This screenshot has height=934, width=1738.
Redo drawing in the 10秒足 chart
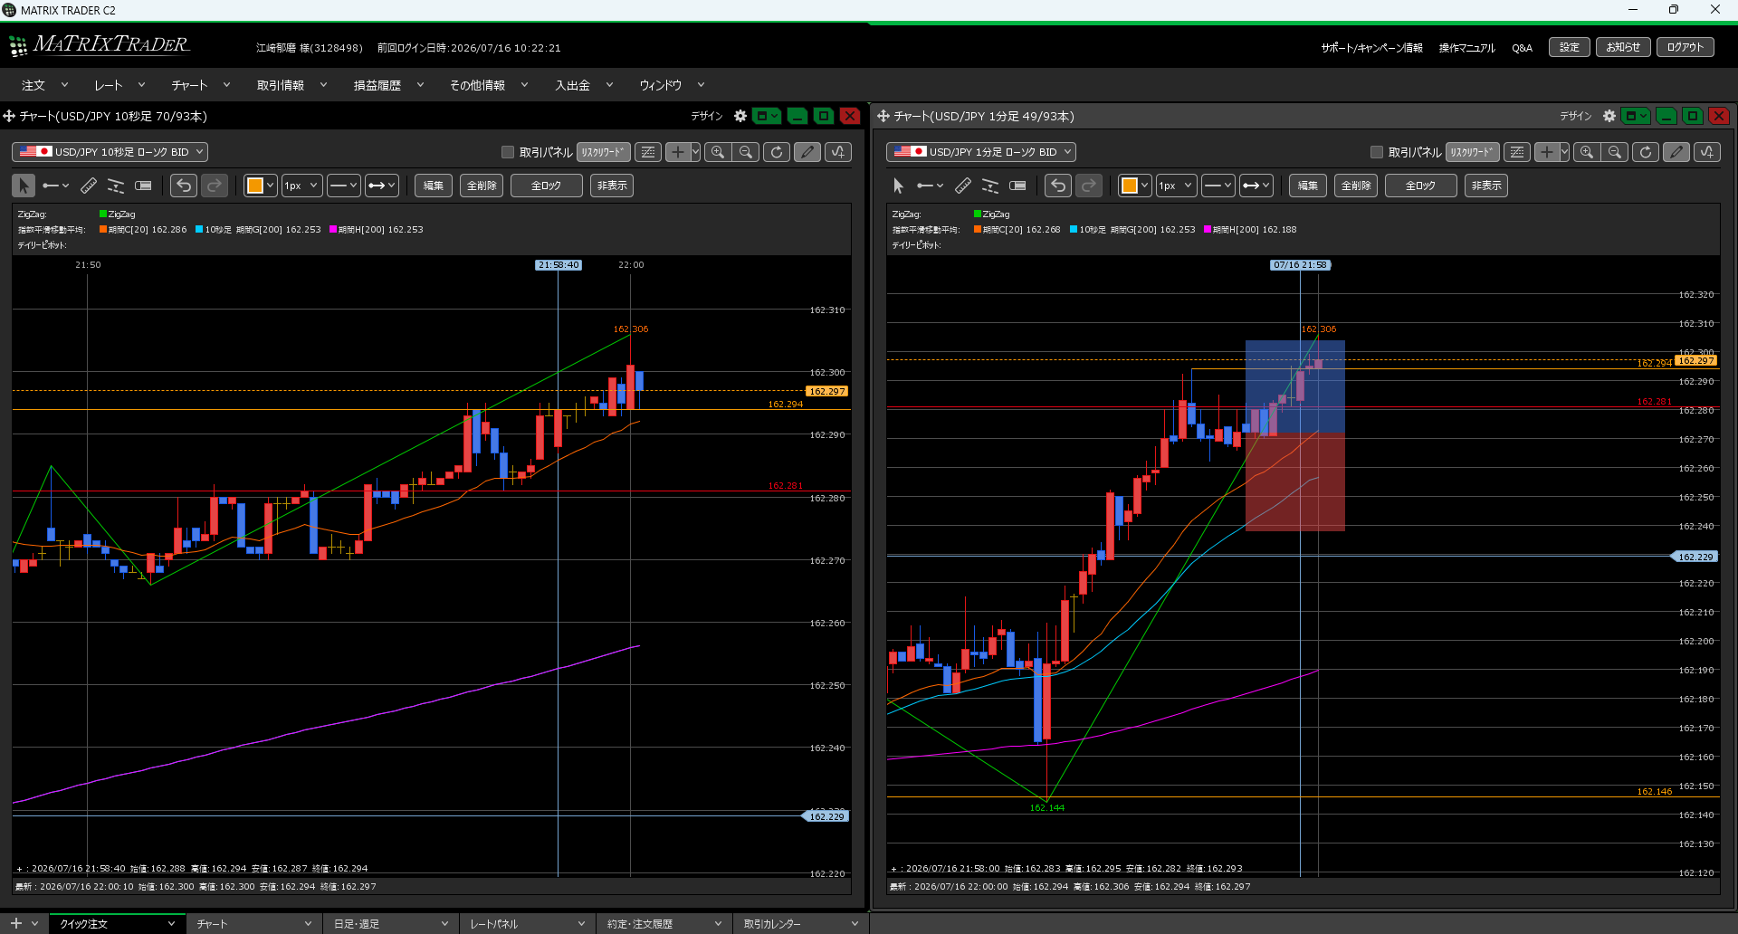[215, 186]
